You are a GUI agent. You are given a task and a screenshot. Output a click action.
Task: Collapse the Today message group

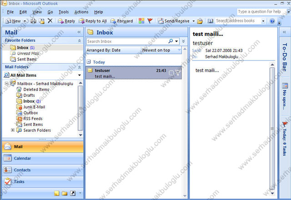pyautogui.click(x=89, y=62)
